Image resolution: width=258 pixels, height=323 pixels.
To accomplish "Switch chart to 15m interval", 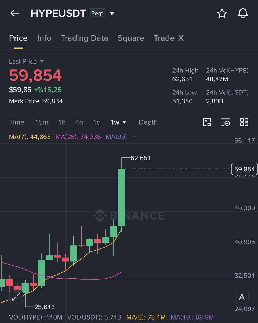I will (x=42, y=122).
